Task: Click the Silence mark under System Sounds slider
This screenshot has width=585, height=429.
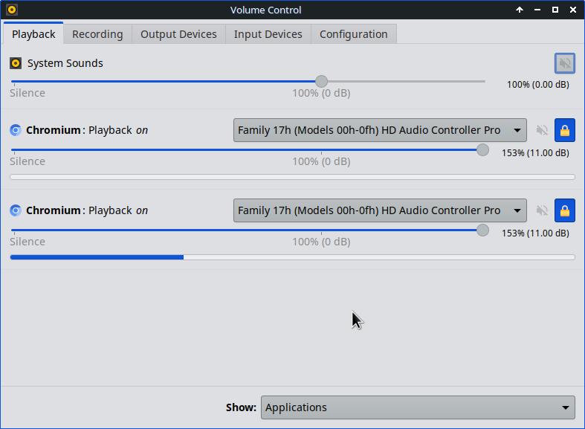Action: pos(28,93)
